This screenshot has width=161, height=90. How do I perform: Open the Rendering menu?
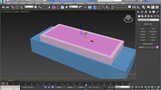80,3
